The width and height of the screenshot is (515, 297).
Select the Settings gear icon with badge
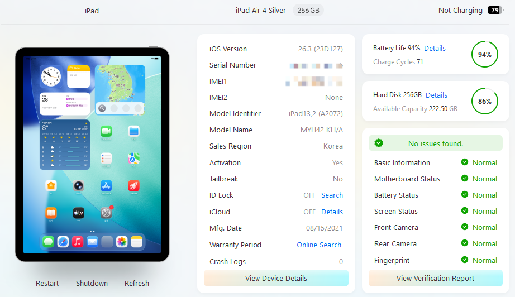coord(106,213)
